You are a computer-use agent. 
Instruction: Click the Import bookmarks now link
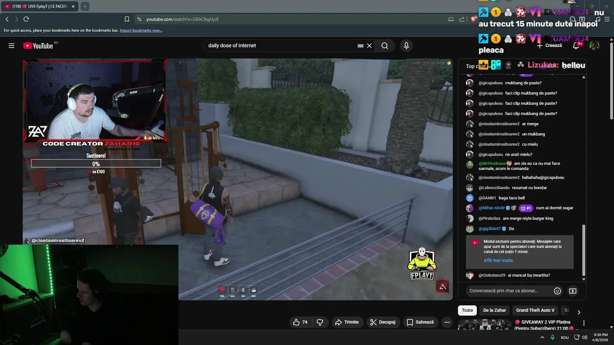[x=141, y=30]
